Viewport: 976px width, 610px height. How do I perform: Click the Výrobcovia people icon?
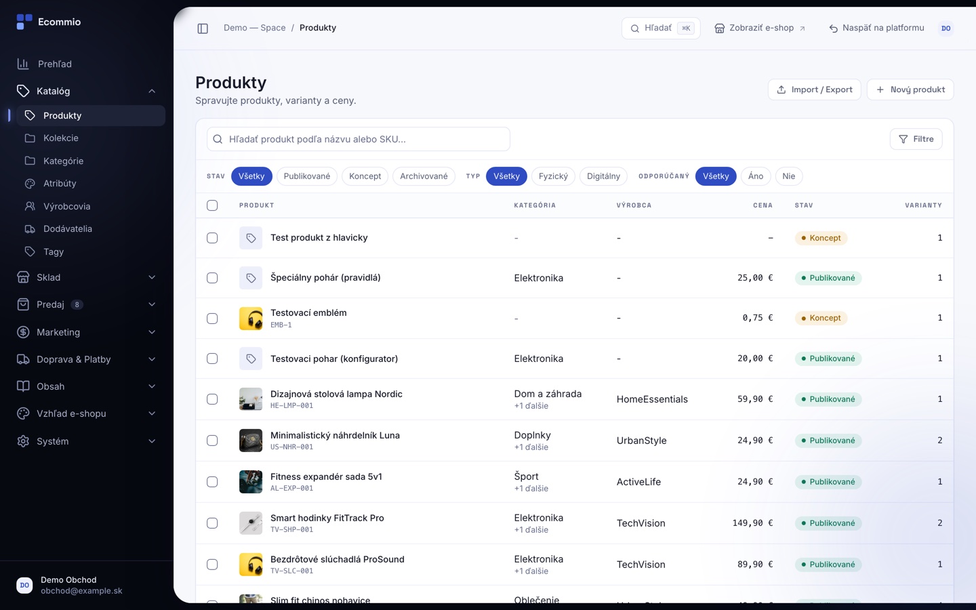click(x=30, y=206)
